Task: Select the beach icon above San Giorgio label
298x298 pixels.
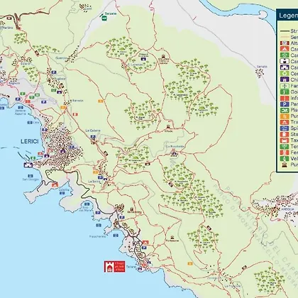Action: [31, 176]
